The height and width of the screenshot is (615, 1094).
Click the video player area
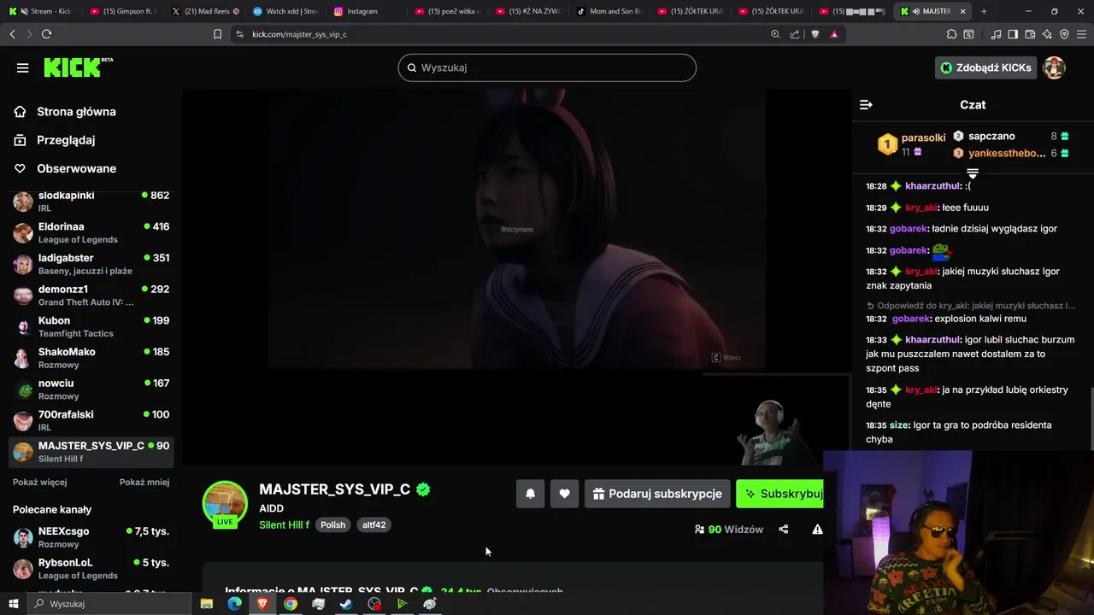coord(516,278)
